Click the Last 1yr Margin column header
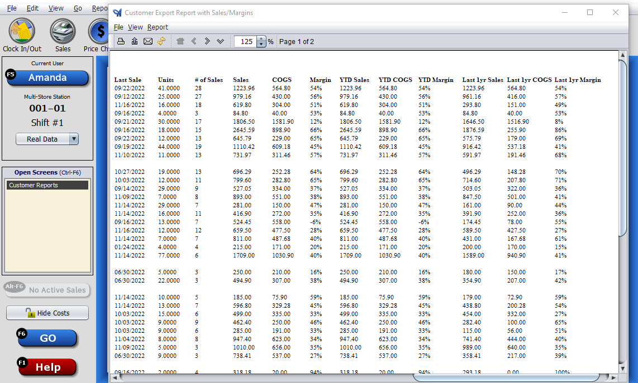This screenshot has height=383, width=638. pyautogui.click(x=578, y=80)
